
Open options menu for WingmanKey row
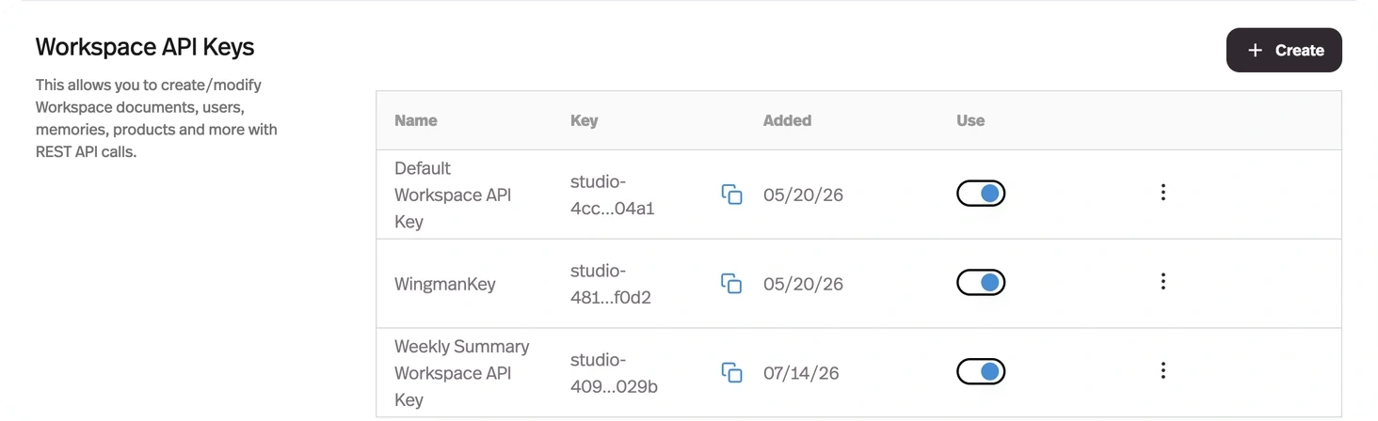click(x=1162, y=282)
